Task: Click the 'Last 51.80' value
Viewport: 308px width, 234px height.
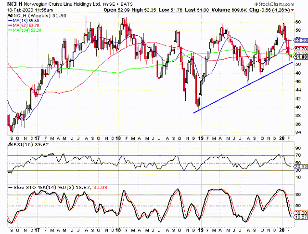Action: (x=197, y=10)
